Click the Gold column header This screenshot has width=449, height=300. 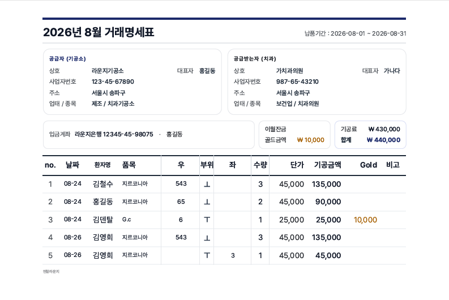[x=369, y=165]
